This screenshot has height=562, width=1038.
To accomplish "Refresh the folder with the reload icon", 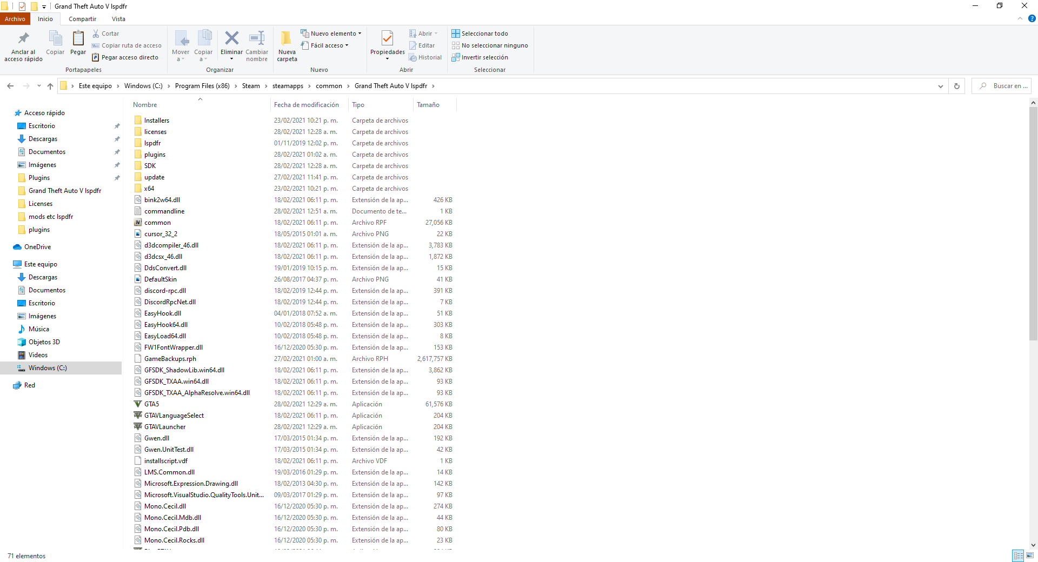I will (956, 86).
